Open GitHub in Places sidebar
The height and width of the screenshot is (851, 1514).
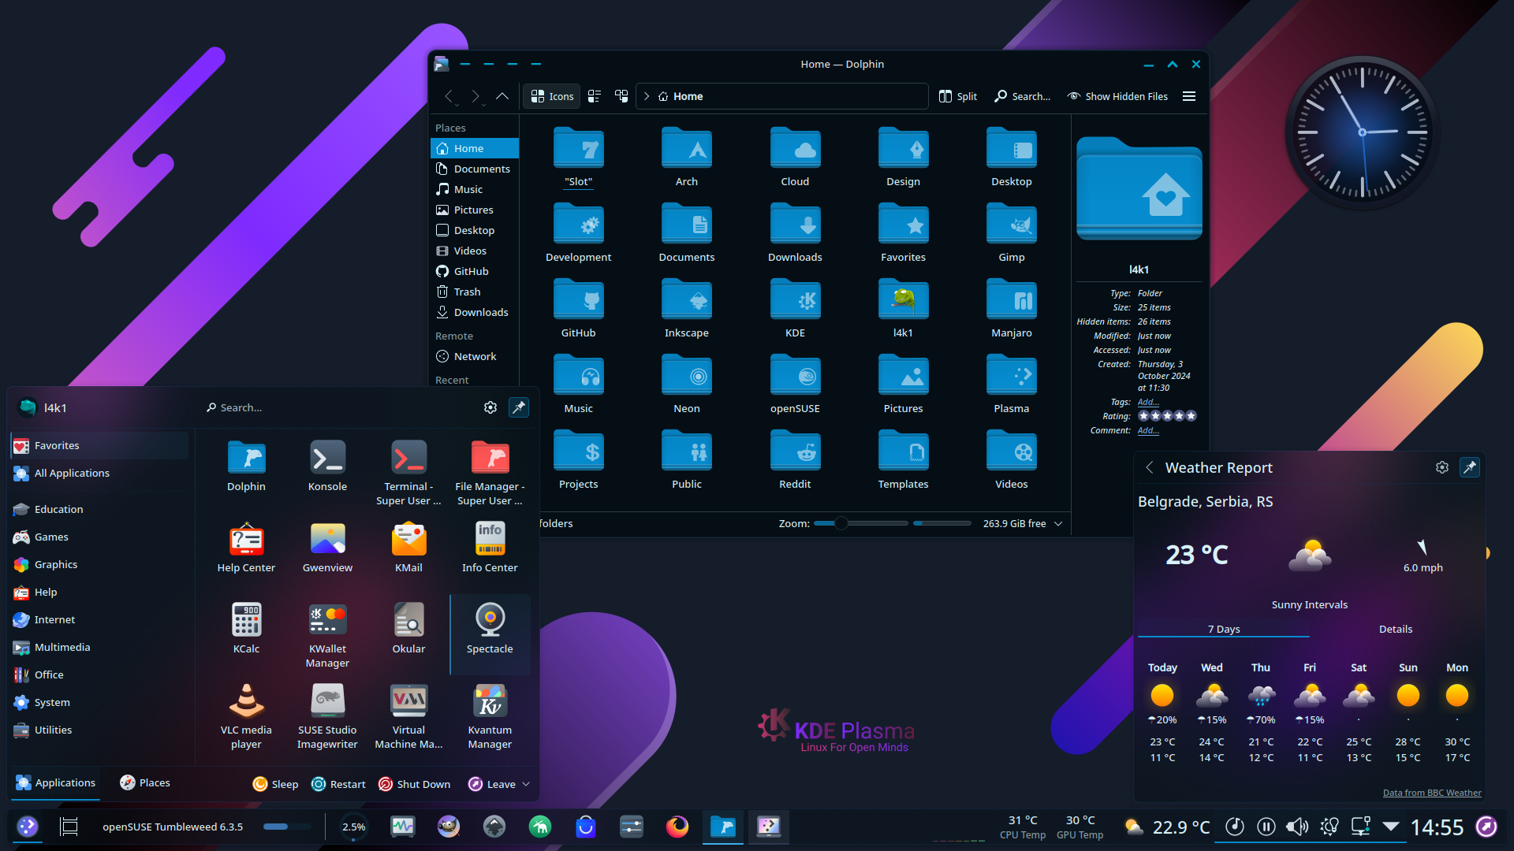tap(475, 271)
